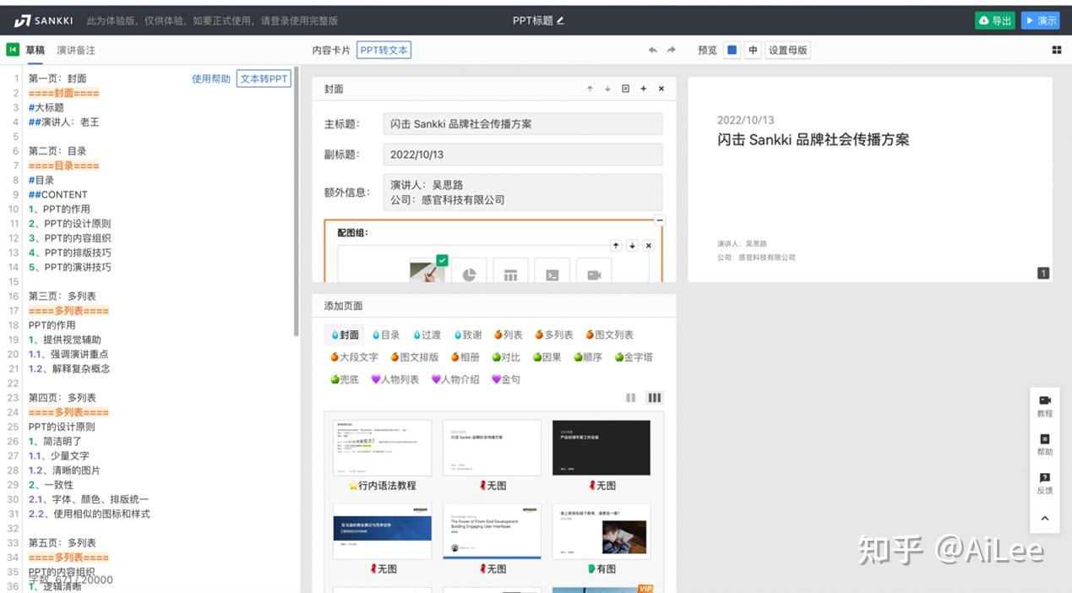The height and width of the screenshot is (593, 1072).
Task: Click into the 副标题 input field
Action: (523, 155)
